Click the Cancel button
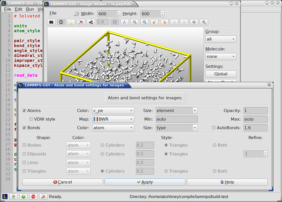 63,182
